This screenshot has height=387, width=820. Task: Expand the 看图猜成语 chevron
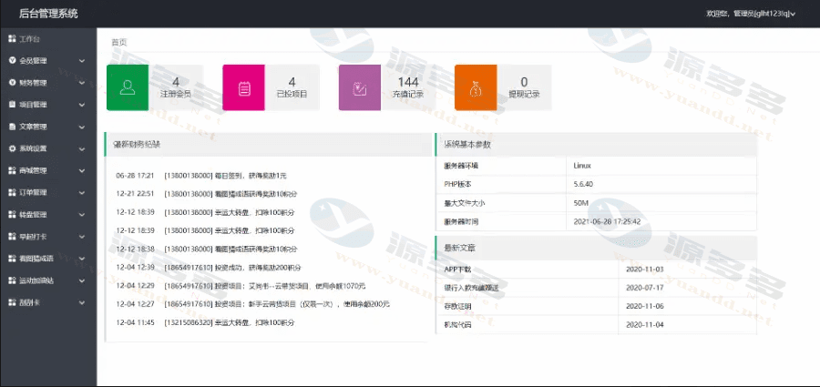[82, 259]
